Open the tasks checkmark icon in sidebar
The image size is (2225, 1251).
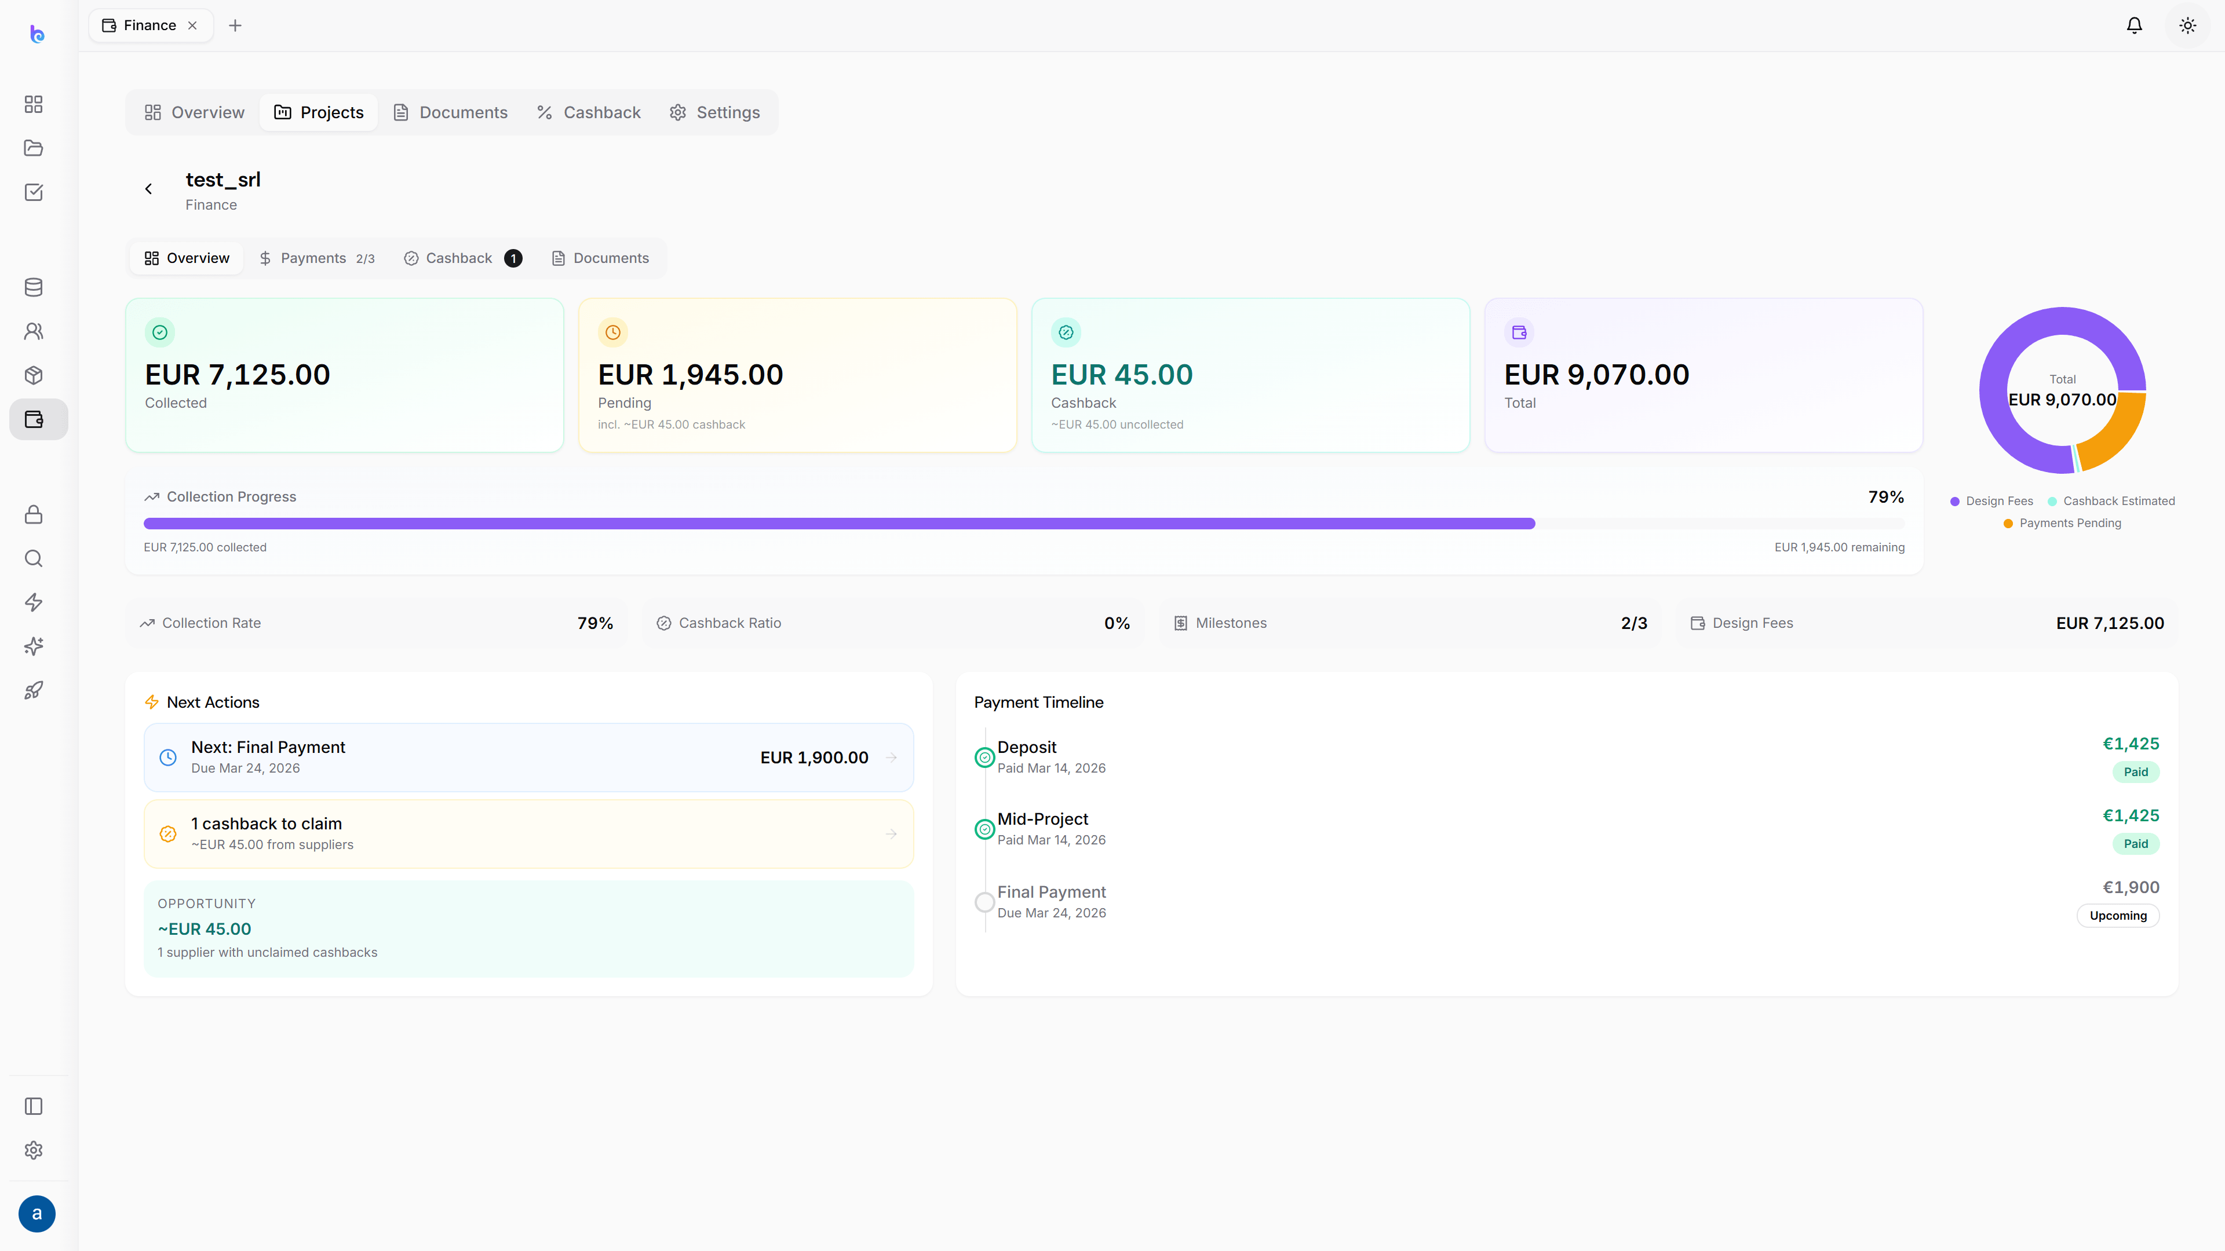[x=34, y=192]
